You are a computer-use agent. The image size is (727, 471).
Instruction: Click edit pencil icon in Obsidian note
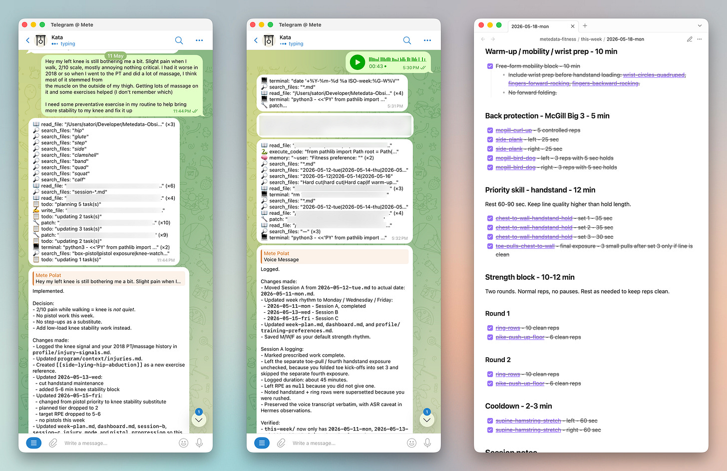pos(690,39)
